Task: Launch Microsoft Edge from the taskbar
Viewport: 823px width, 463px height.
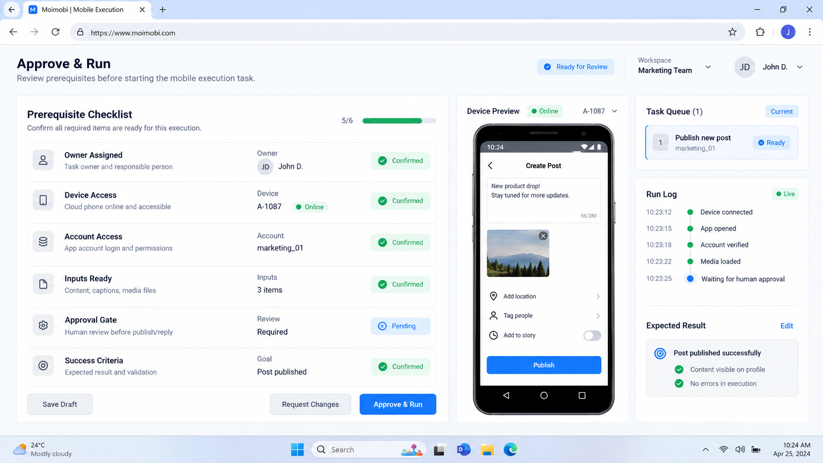Action: [510, 449]
